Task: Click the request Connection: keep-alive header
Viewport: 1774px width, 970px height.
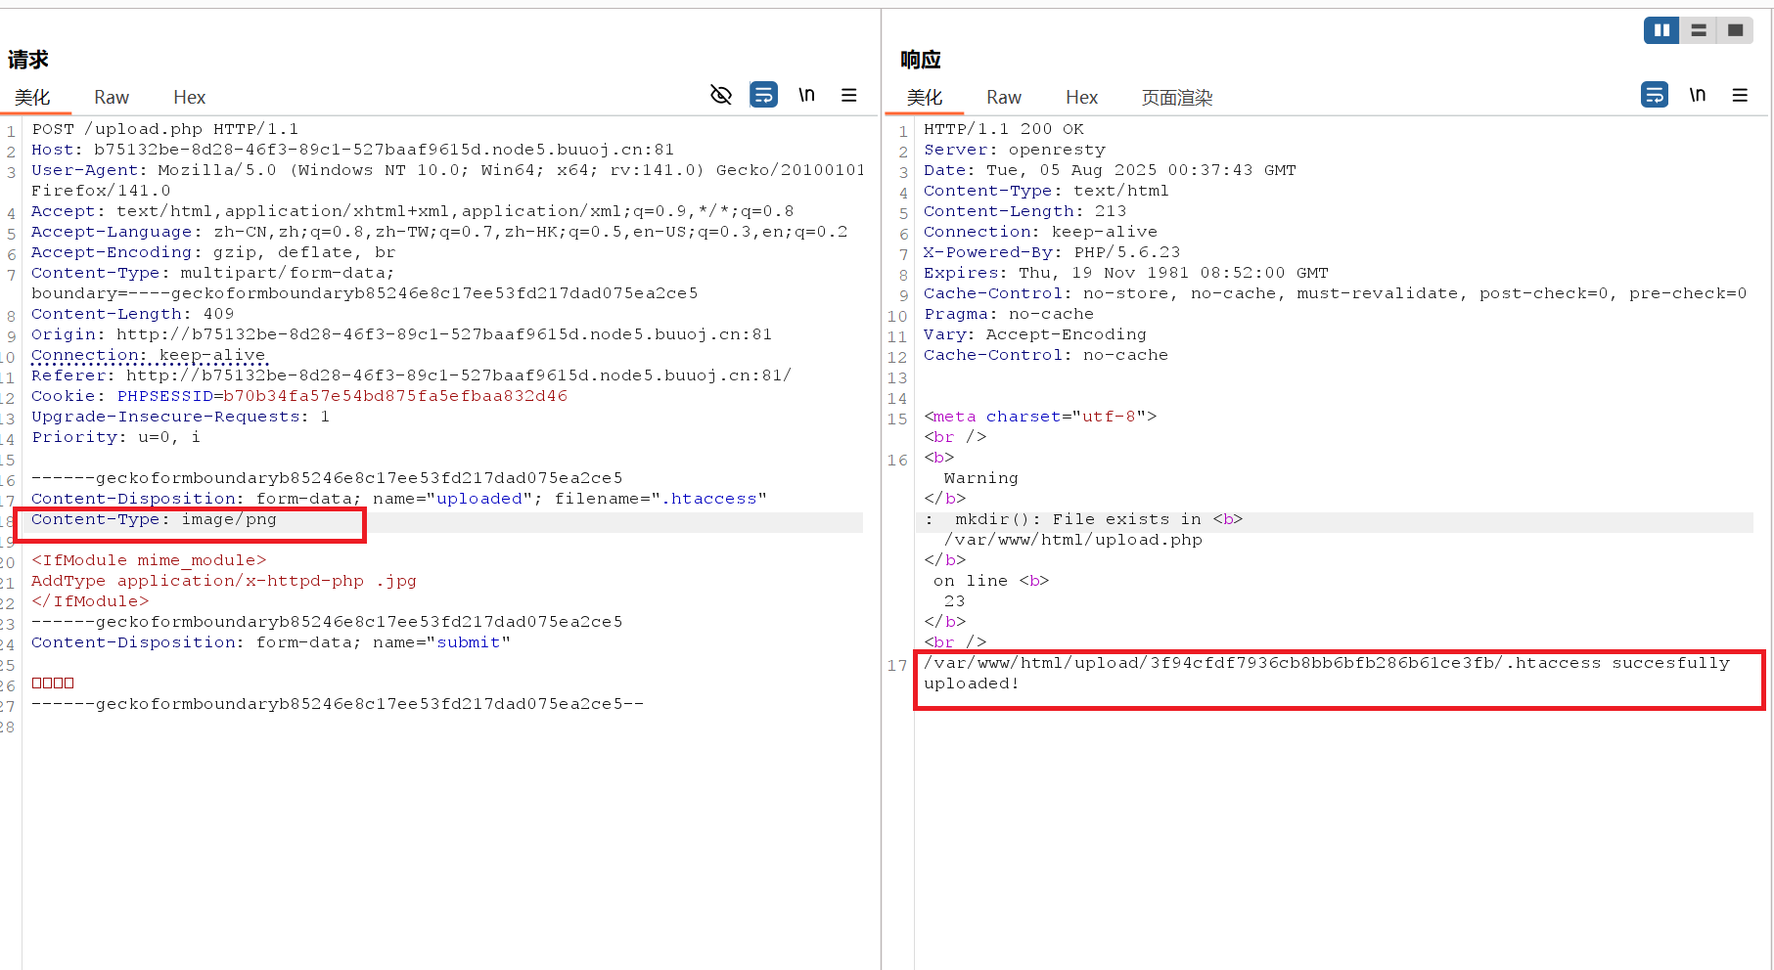Action: 149,355
